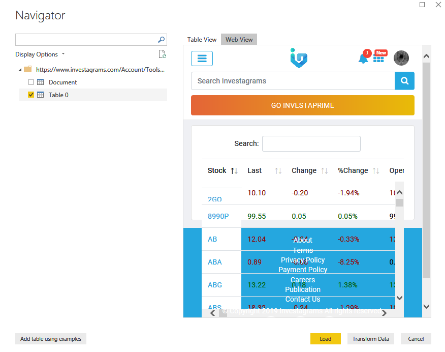Click the Contact Us footer link
This screenshot has height=352, width=445.
(x=303, y=299)
